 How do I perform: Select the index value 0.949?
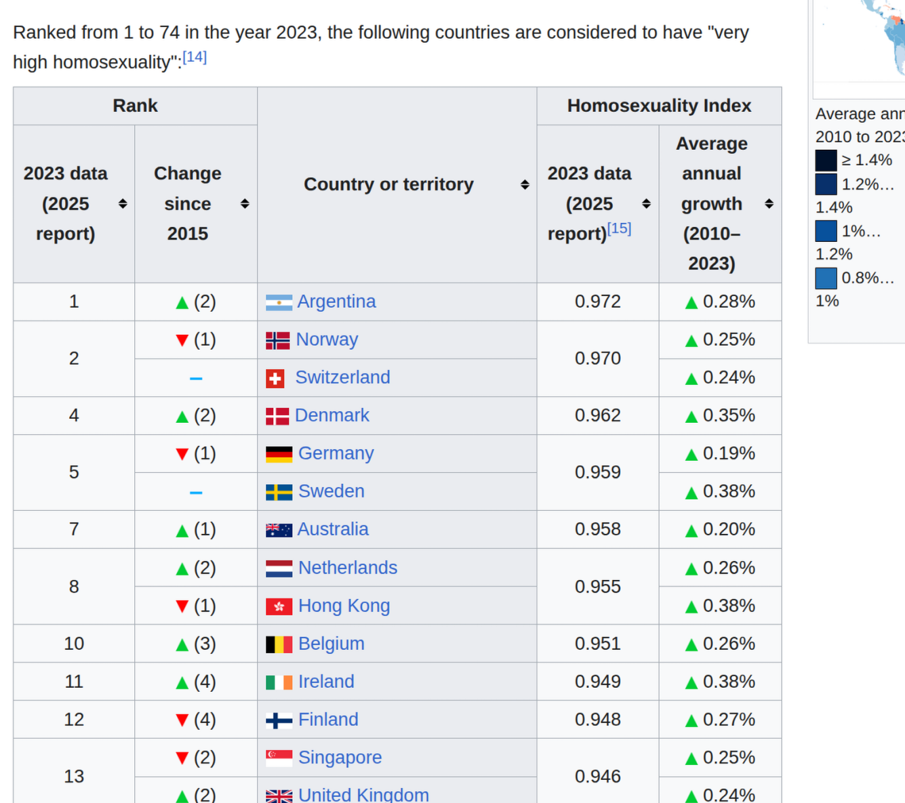click(x=597, y=682)
